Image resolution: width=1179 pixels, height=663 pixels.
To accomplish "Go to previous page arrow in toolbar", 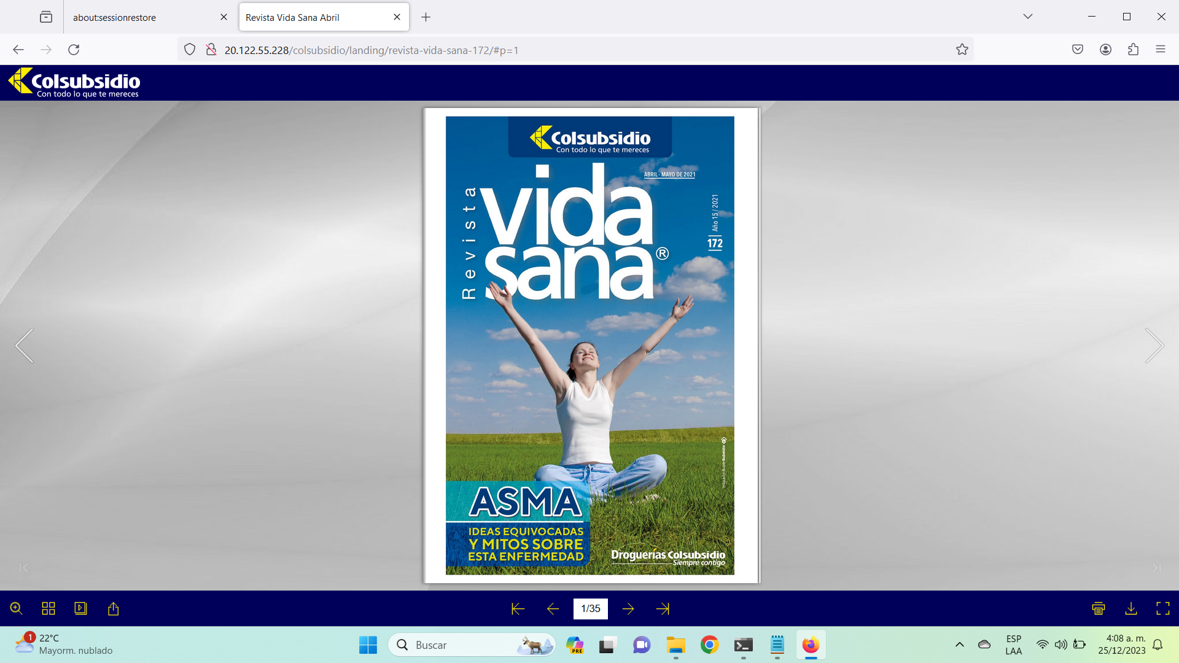I will click(553, 608).
